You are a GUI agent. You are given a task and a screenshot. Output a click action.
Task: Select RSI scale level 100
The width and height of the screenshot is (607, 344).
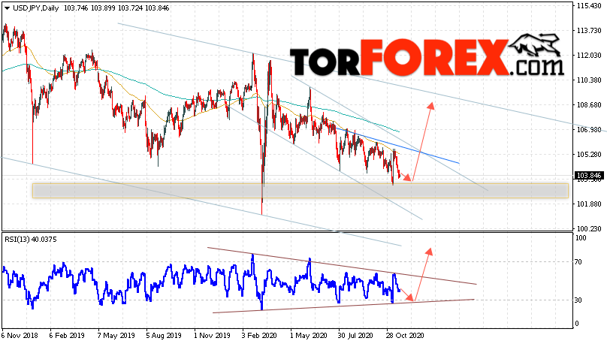point(581,238)
